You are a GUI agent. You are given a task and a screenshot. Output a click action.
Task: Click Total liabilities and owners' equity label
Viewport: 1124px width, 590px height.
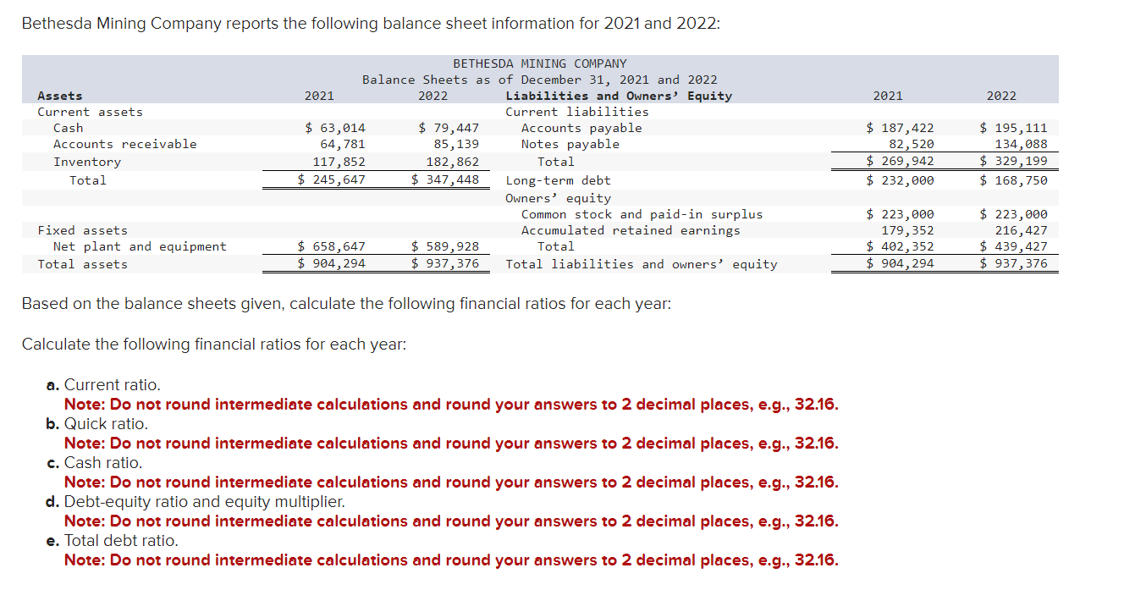(x=642, y=264)
